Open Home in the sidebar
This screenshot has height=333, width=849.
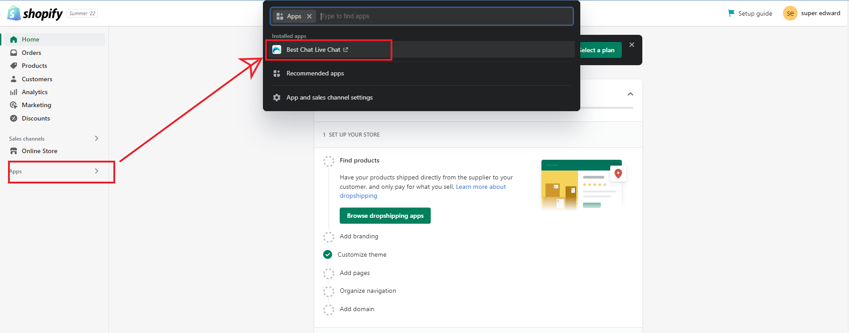(x=54, y=39)
